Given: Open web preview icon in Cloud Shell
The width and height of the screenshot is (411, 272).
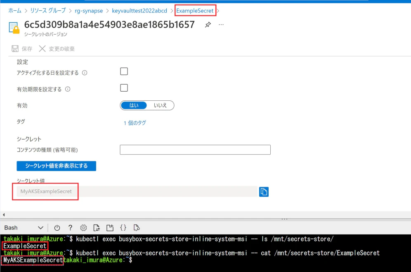Looking at the screenshot, I should click(136, 228).
